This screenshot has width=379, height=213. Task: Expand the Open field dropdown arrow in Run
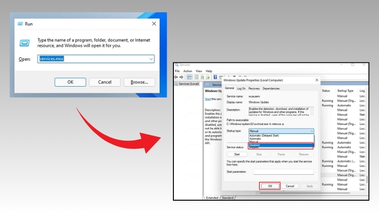pos(151,59)
